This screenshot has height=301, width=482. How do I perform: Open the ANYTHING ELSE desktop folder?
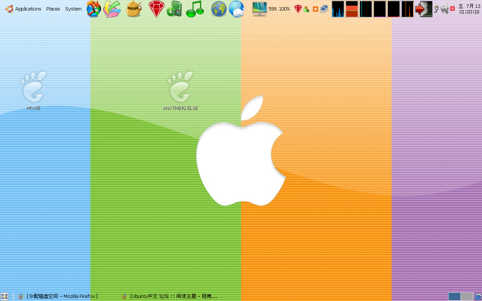pos(180,90)
